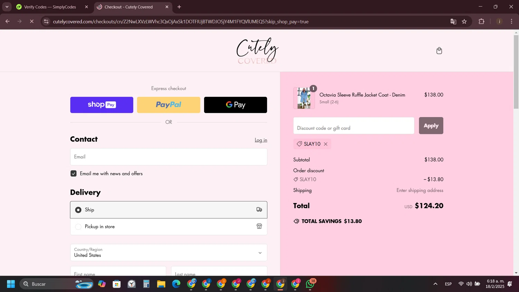
Task: Click the Total amount $124.20
Action: 429,206
